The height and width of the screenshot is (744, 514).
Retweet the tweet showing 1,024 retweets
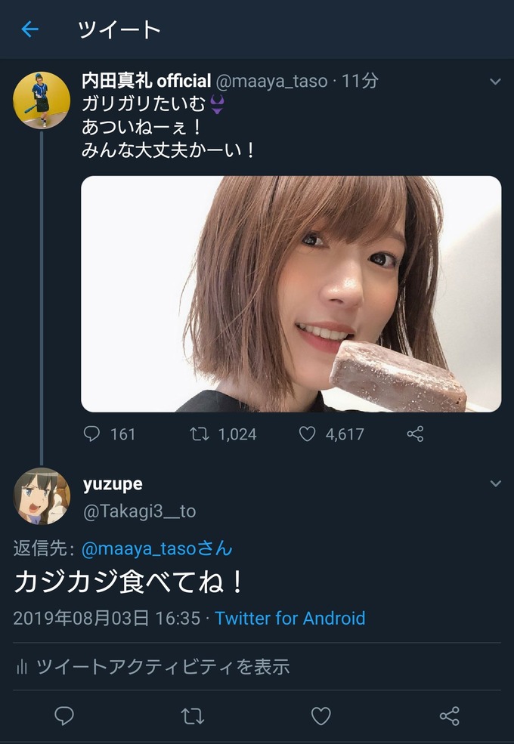(198, 434)
